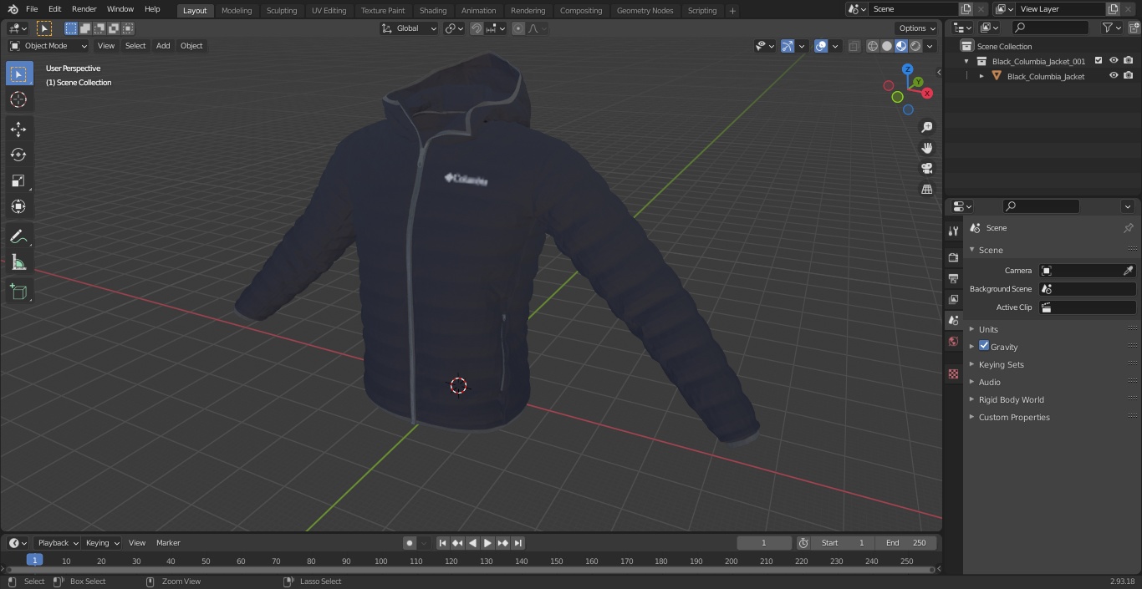Toggle the camera view icon
This screenshot has height=589, width=1142.
(926, 169)
